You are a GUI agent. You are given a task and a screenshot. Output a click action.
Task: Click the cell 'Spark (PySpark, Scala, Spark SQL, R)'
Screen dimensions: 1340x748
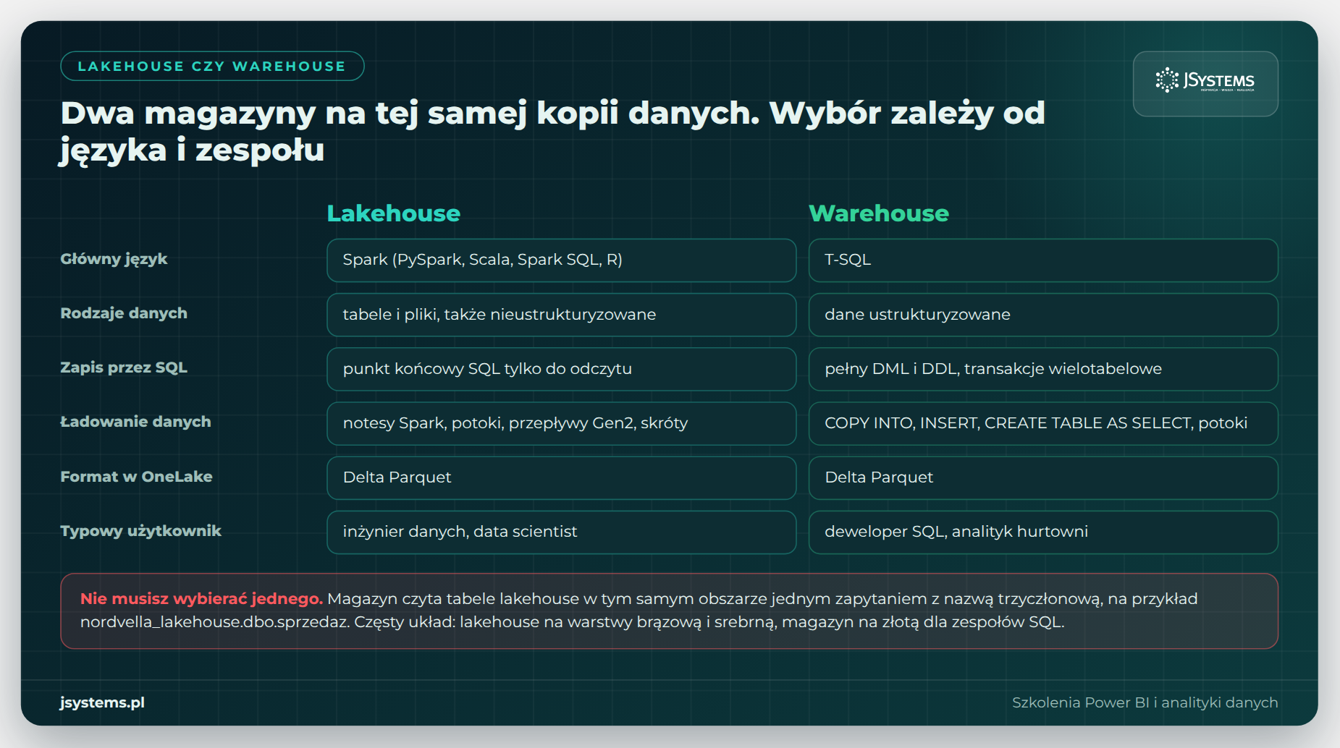[561, 260]
